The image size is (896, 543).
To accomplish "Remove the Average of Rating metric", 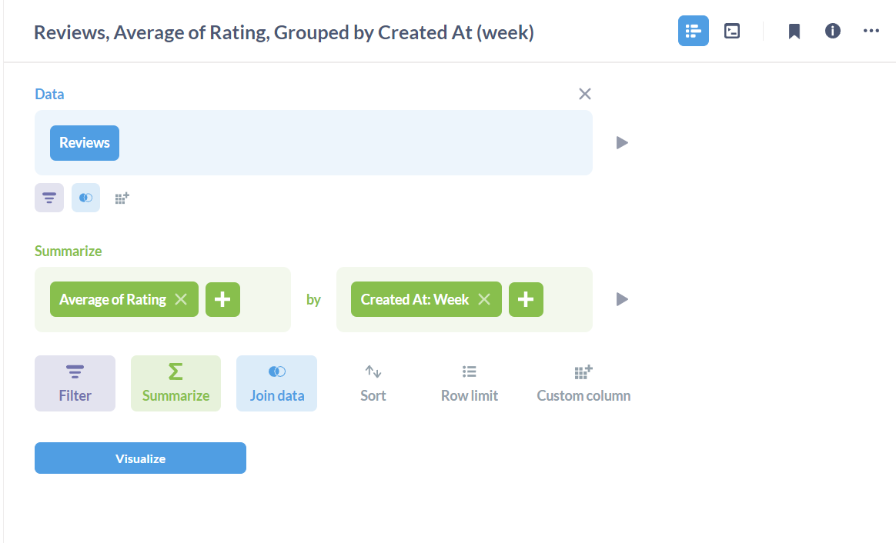I will pyautogui.click(x=180, y=299).
